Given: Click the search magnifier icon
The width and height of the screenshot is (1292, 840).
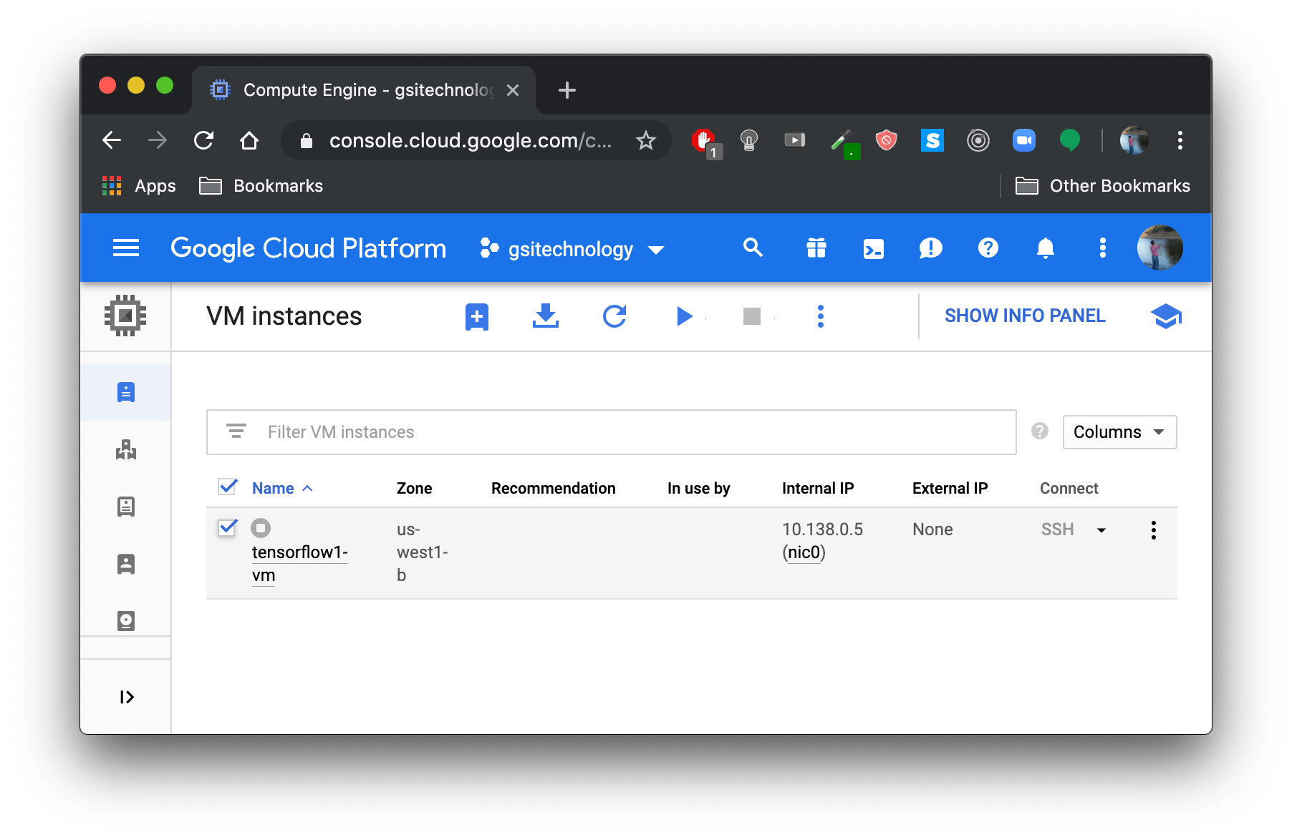Looking at the screenshot, I should click(753, 248).
